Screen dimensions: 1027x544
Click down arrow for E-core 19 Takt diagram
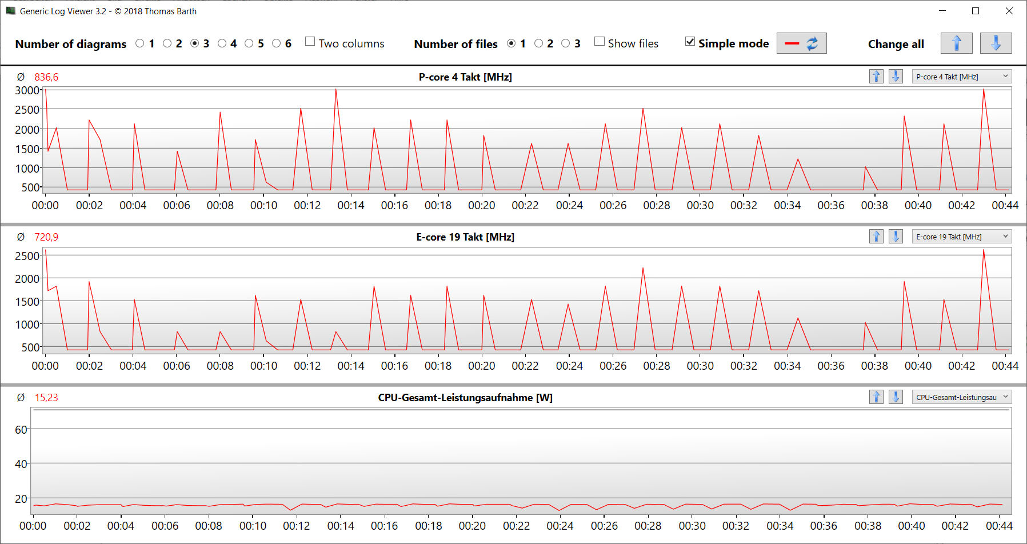click(x=896, y=237)
